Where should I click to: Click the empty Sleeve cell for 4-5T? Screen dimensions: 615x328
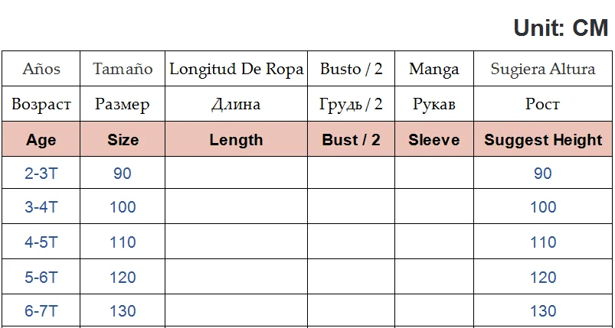click(x=433, y=242)
